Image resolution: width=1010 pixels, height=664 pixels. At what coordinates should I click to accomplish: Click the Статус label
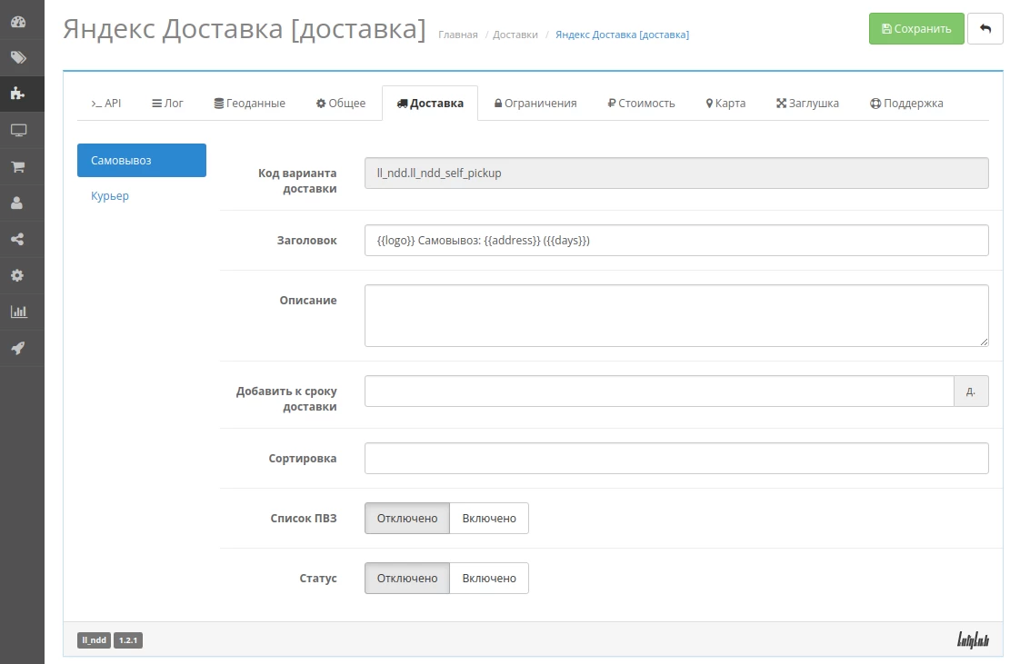(318, 578)
